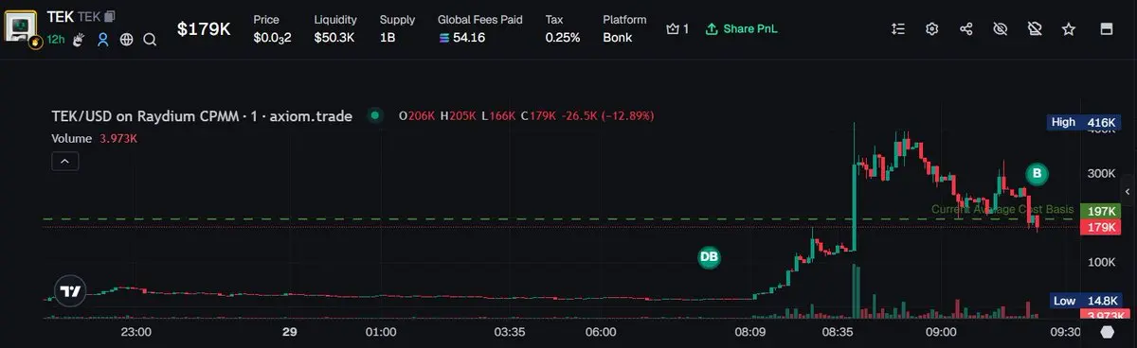
Task: Share the token via share icon
Action: [x=966, y=29]
